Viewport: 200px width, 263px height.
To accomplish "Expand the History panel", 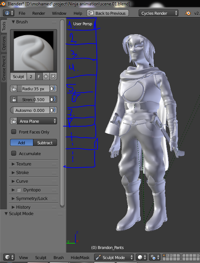I will click(13, 207).
